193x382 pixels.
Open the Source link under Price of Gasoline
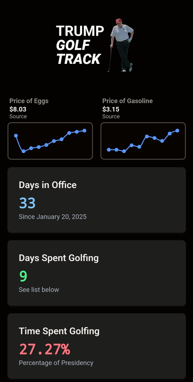(x=111, y=116)
